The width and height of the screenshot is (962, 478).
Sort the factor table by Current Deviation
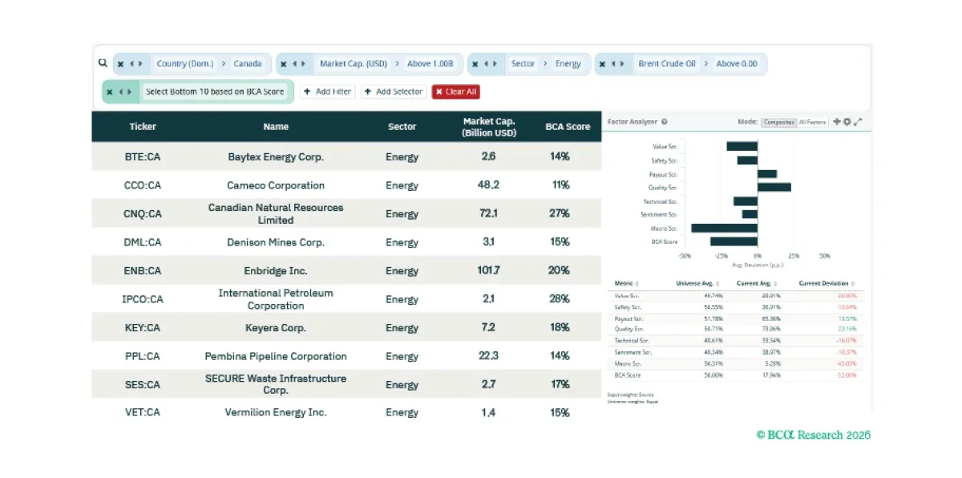pyautogui.click(x=827, y=284)
